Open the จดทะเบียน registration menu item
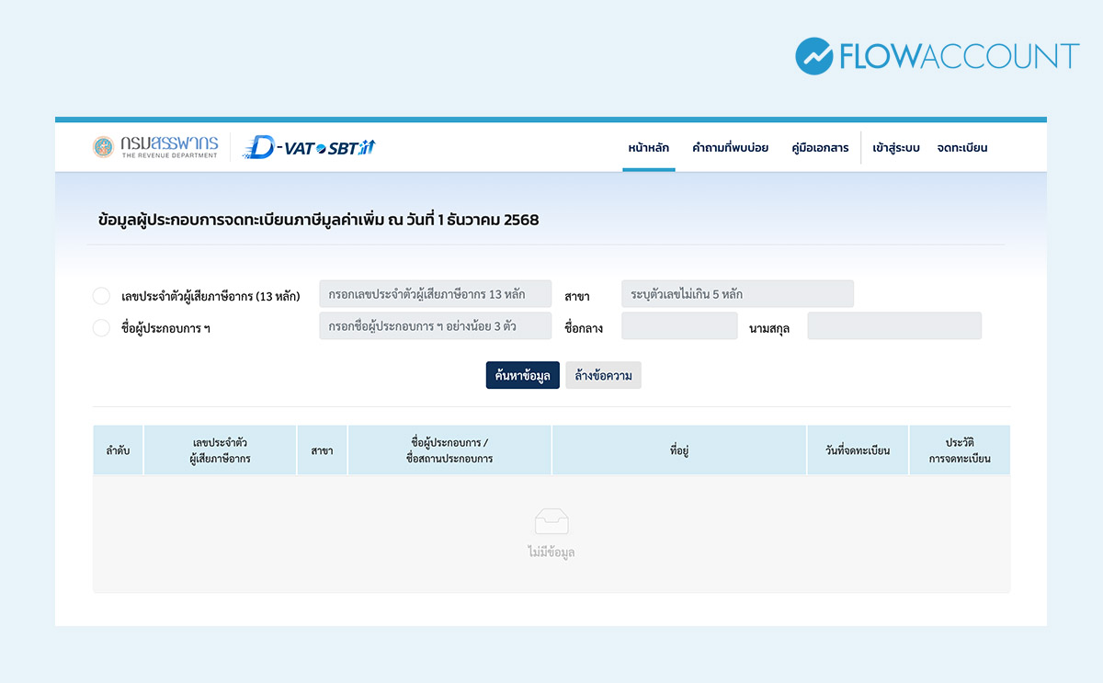Image resolution: width=1103 pixels, height=683 pixels. [961, 147]
